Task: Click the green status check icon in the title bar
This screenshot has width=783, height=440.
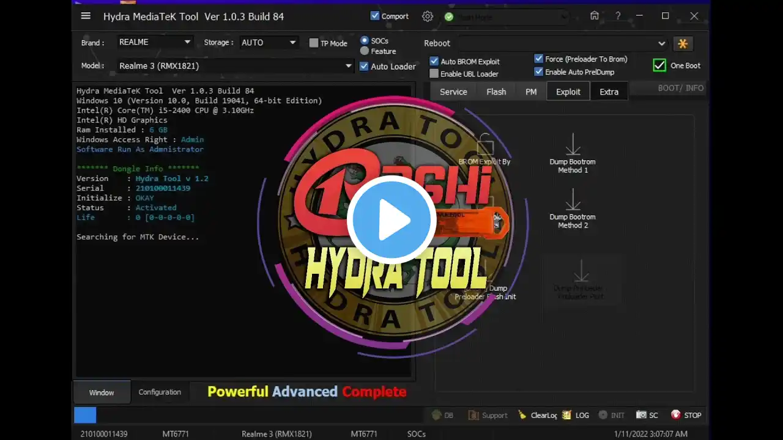Action: point(449,17)
